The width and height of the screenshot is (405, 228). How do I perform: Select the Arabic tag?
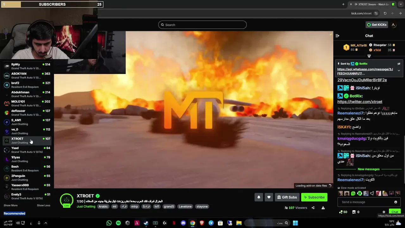point(103,206)
